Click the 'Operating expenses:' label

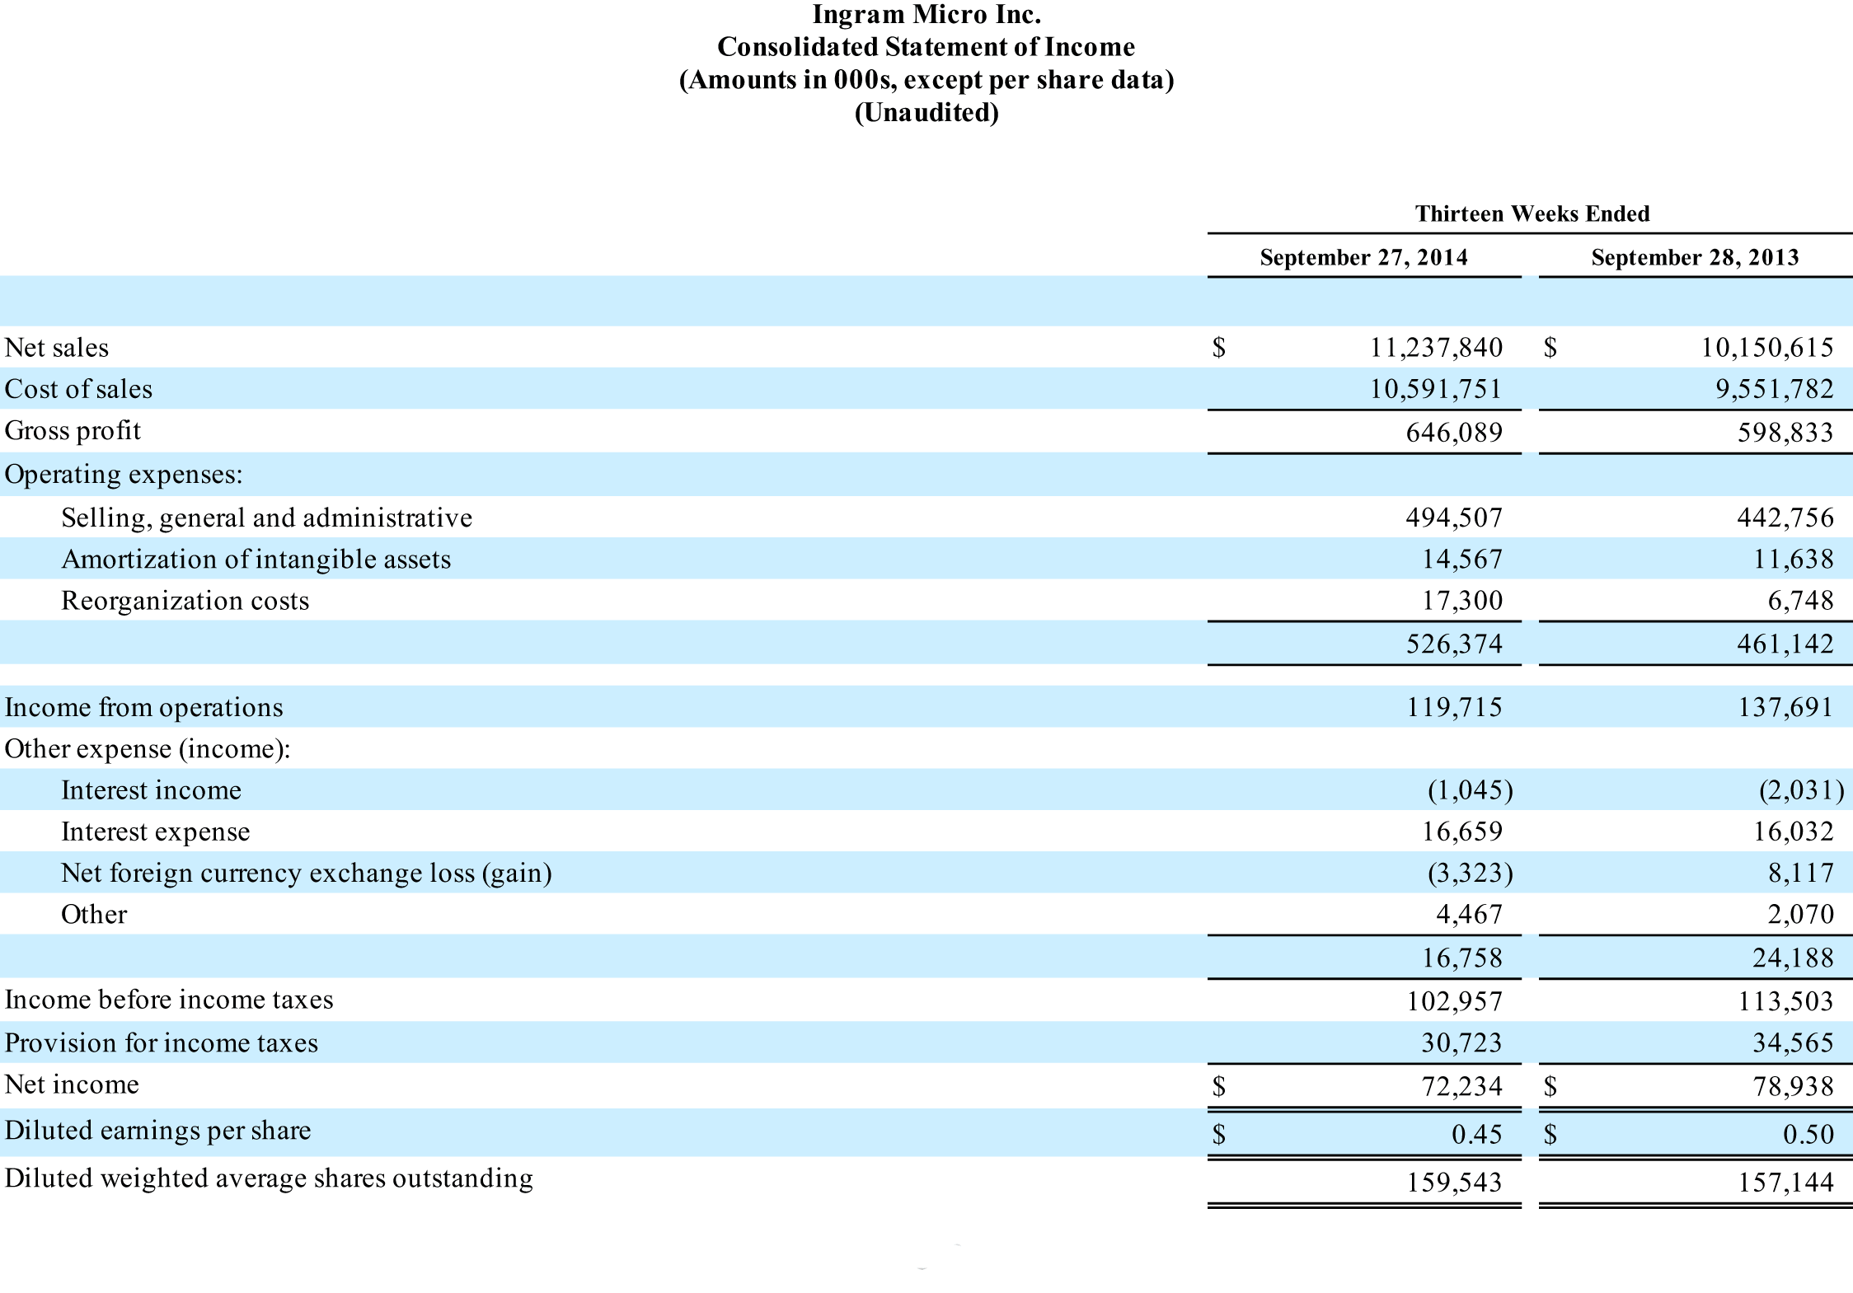pyautogui.click(x=124, y=475)
